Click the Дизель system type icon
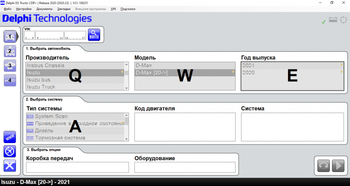Viewport: 350px width, 186px height. (30, 131)
